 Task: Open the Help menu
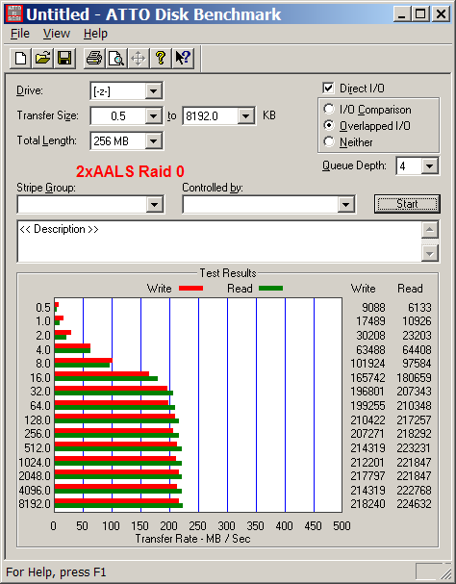tap(95, 34)
